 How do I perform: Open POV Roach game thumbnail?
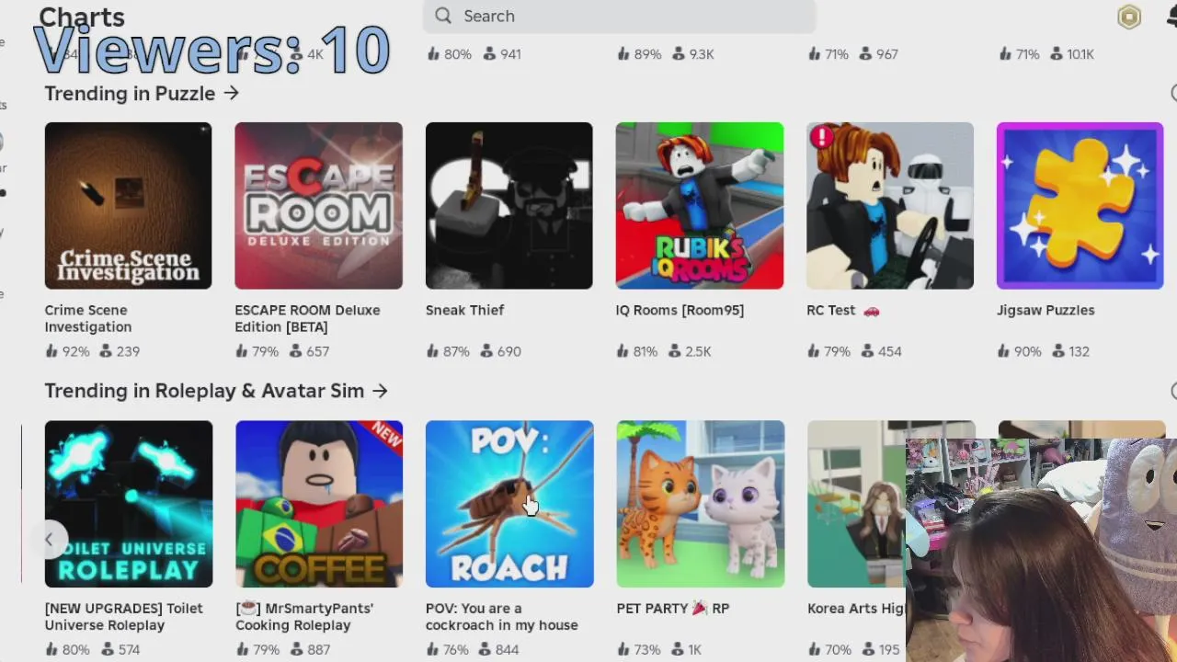pyautogui.click(x=509, y=504)
